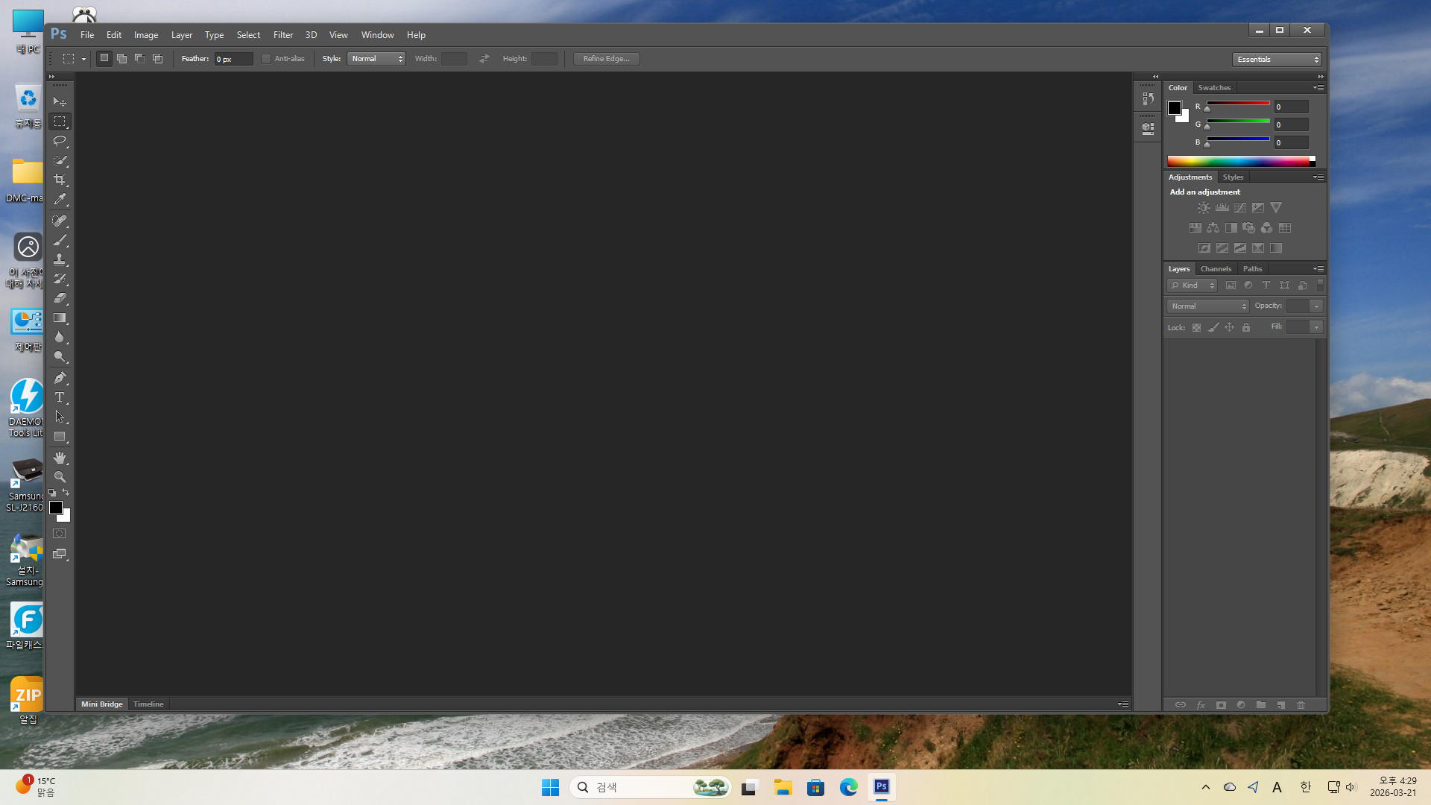The image size is (1431, 805).
Task: Click the foreground color swatch in Color panel
Action: (x=1175, y=108)
